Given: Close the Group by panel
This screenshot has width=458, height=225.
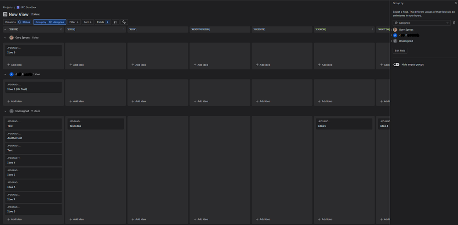Looking at the screenshot, I should [456, 3].
